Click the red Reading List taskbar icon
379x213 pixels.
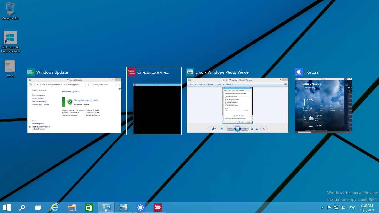158,207
